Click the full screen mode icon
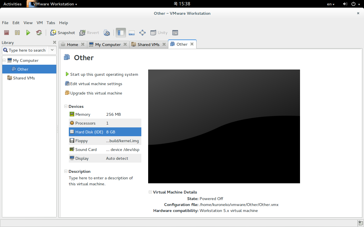 tap(142, 33)
